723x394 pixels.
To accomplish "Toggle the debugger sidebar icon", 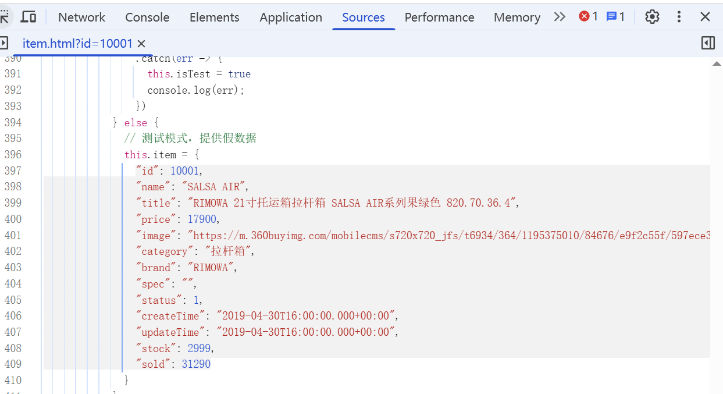I will pyautogui.click(x=708, y=42).
